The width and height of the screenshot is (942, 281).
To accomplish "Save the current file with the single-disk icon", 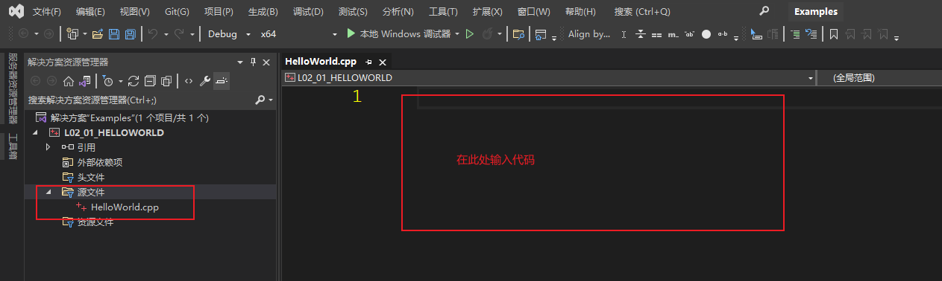I will tap(114, 34).
